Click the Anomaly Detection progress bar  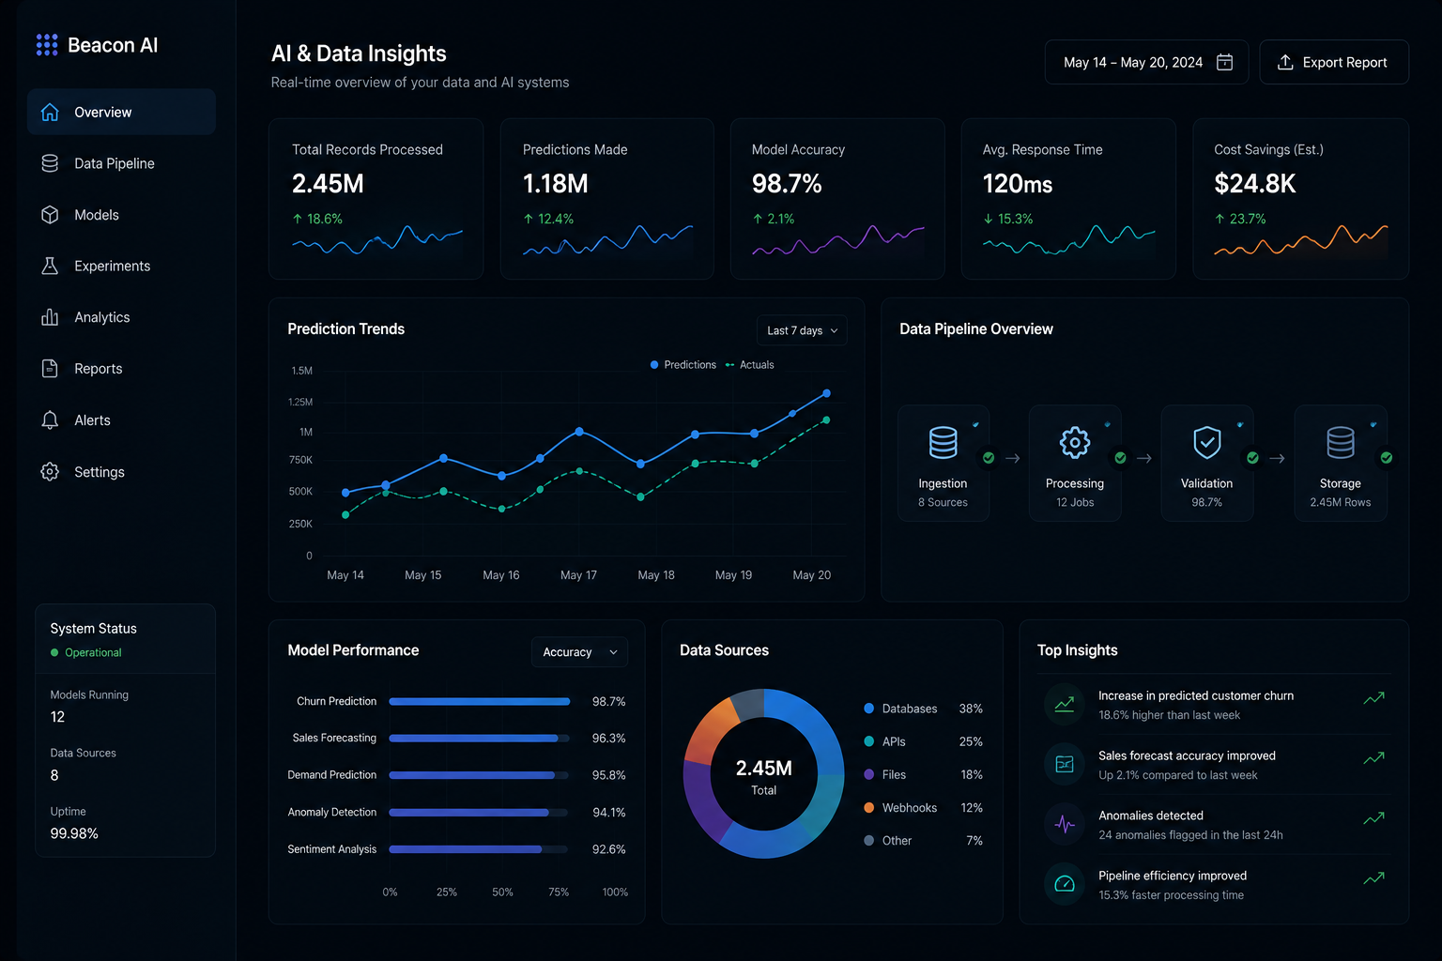(479, 812)
